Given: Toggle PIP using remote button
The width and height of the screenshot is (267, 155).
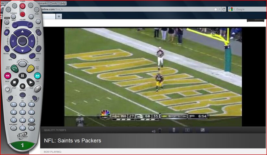Looking at the screenshot, I should (x=22, y=95).
